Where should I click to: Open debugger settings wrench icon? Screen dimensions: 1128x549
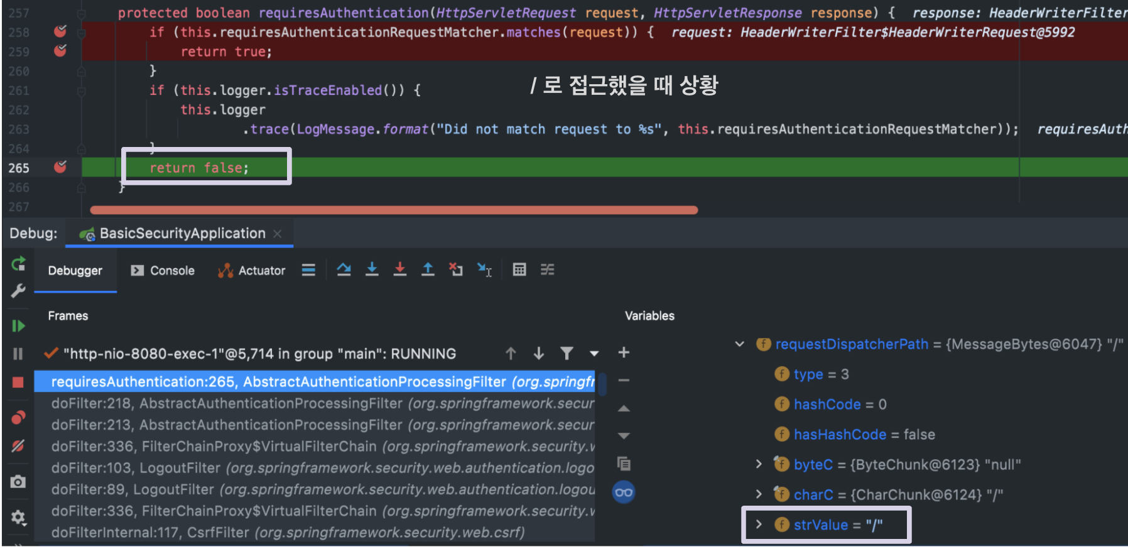[18, 291]
